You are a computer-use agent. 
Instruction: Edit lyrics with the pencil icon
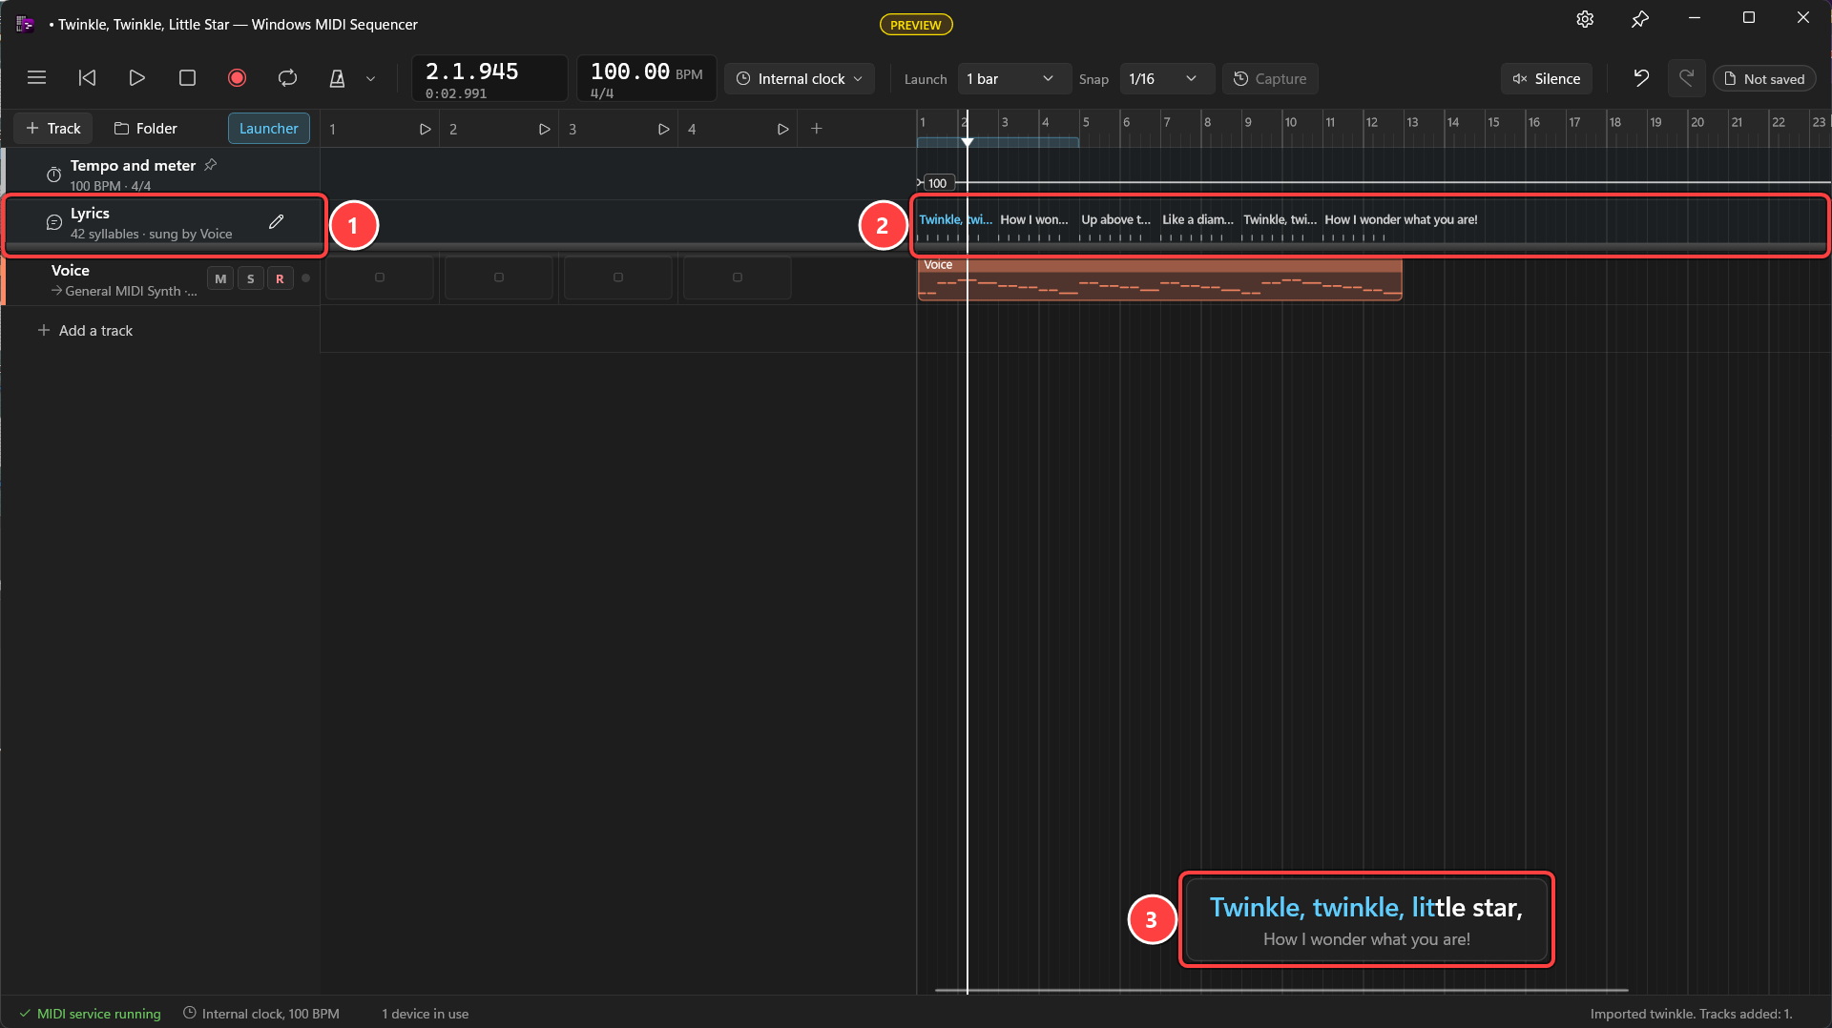coord(277,222)
